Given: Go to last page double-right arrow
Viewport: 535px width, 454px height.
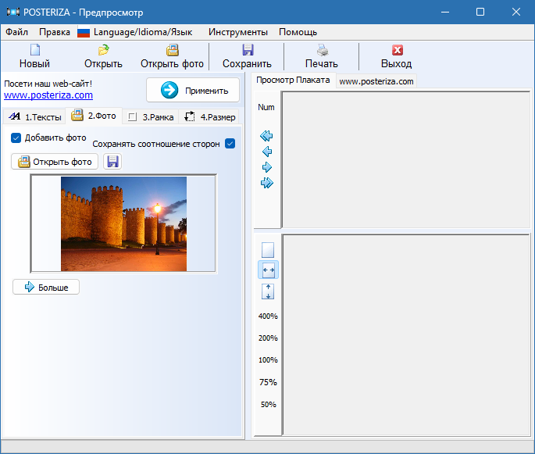Looking at the screenshot, I should (x=267, y=183).
